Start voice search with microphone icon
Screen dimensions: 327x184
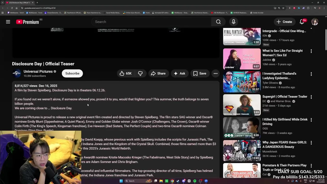click(233, 22)
